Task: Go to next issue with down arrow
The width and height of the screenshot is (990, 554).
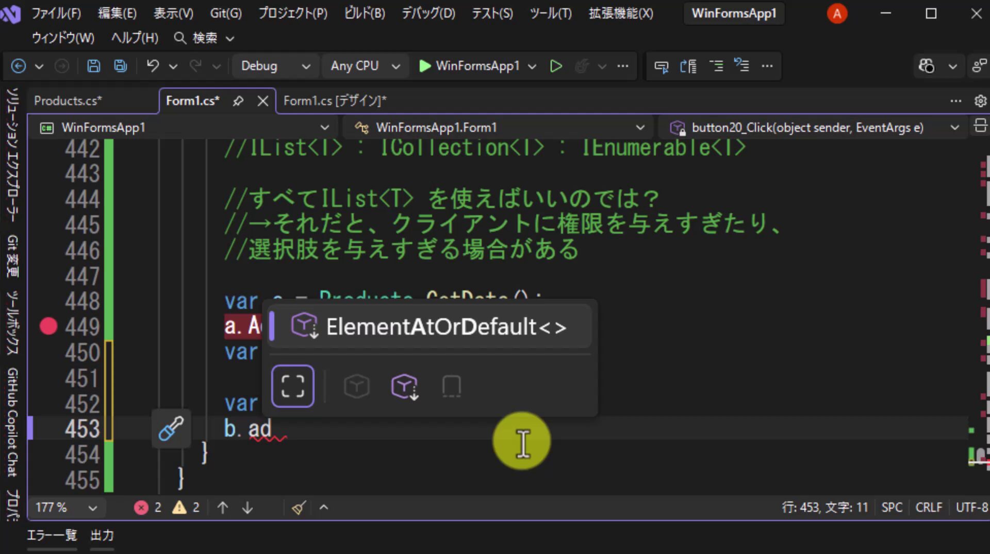Action: [247, 508]
